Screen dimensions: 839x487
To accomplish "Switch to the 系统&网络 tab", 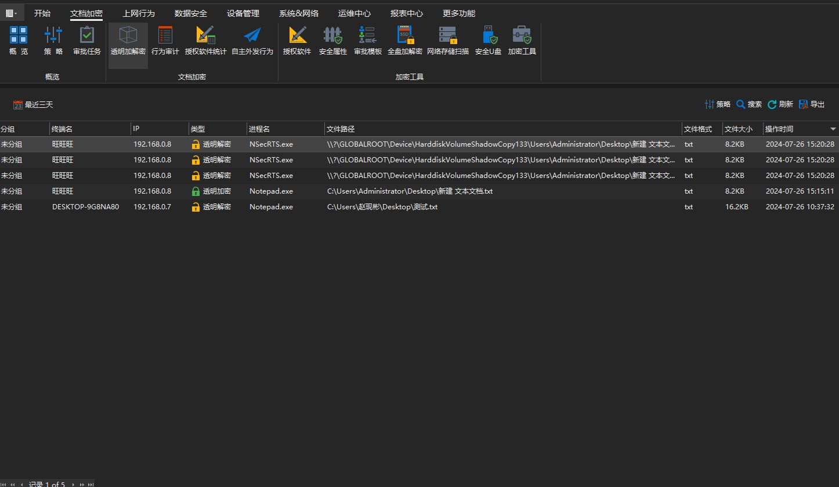I will 299,13.
